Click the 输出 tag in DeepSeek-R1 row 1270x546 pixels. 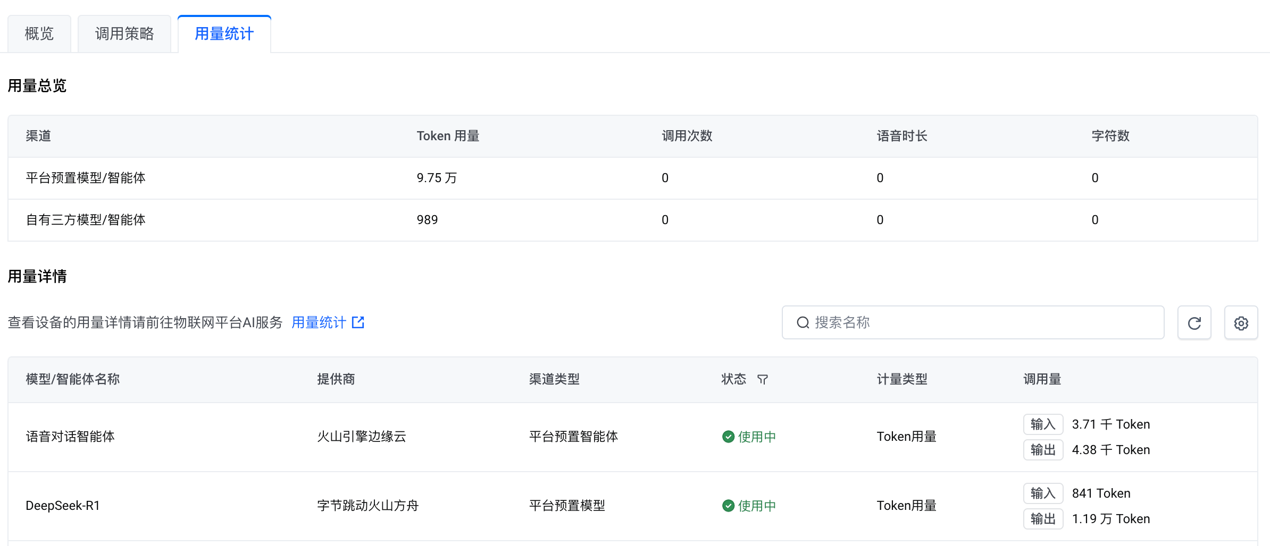(1042, 519)
